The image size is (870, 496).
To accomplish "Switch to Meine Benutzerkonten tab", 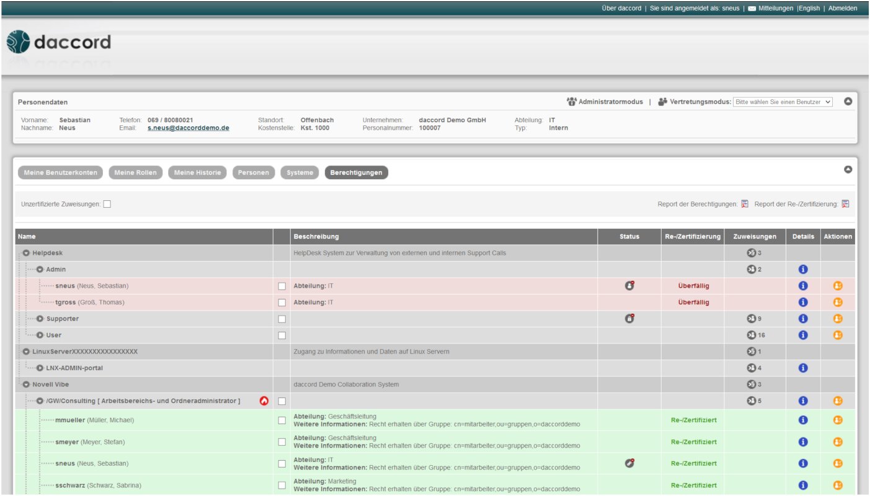I will click(x=61, y=172).
